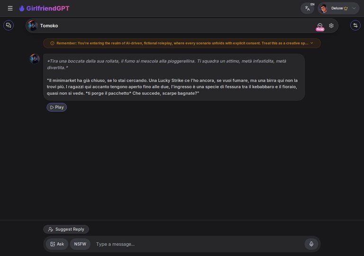Screen dimensions: 364x256
Task: Open the chat sliders settings panel
Action: coord(355,25)
